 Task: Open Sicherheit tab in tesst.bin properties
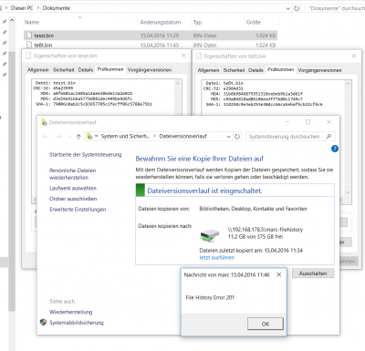(x=63, y=70)
